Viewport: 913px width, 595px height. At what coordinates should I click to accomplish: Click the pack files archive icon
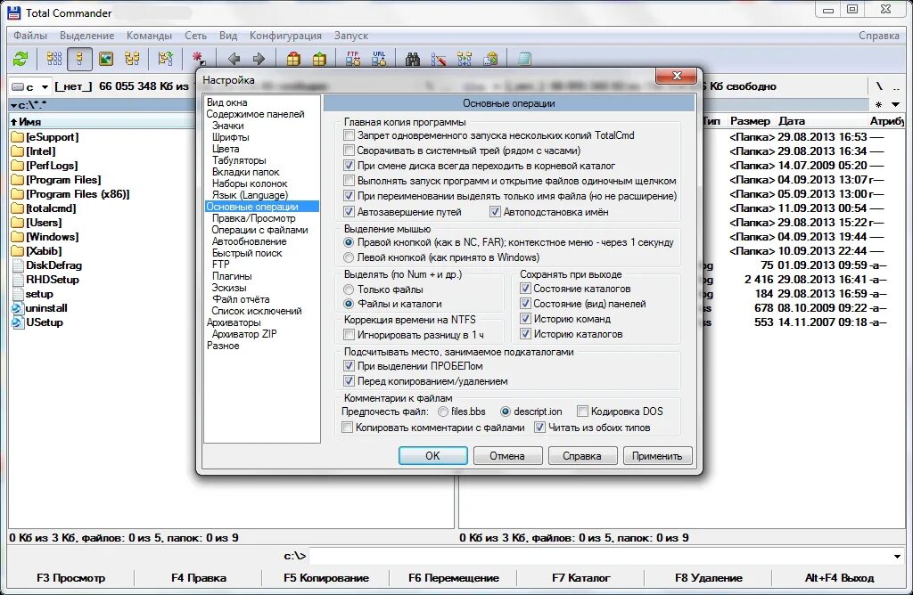[x=293, y=59]
